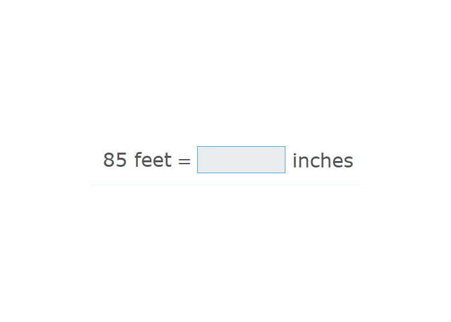Screen dimensions: 451x322
Task: Click the empty answer input box
Action: coord(241,160)
